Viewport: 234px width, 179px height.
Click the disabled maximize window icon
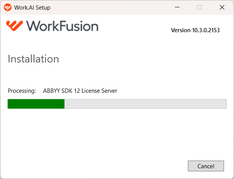coord(199,7)
